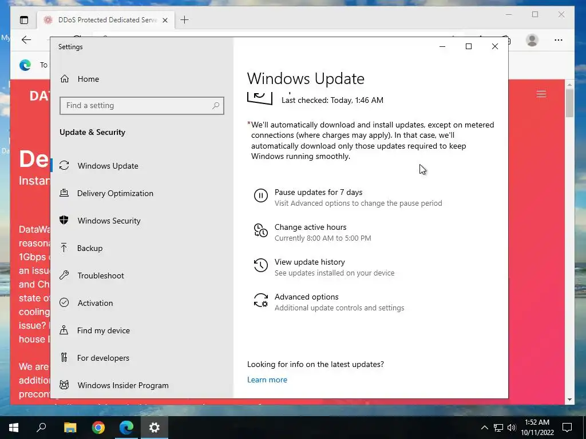The width and height of the screenshot is (586, 439).
Task: Go back in Edge browser
Action: pyautogui.click(x=26, y=39)
